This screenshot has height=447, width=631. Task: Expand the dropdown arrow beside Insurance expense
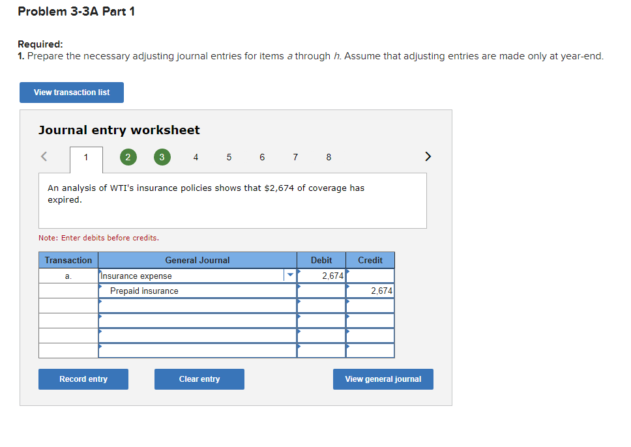click(x=289, y=275)
